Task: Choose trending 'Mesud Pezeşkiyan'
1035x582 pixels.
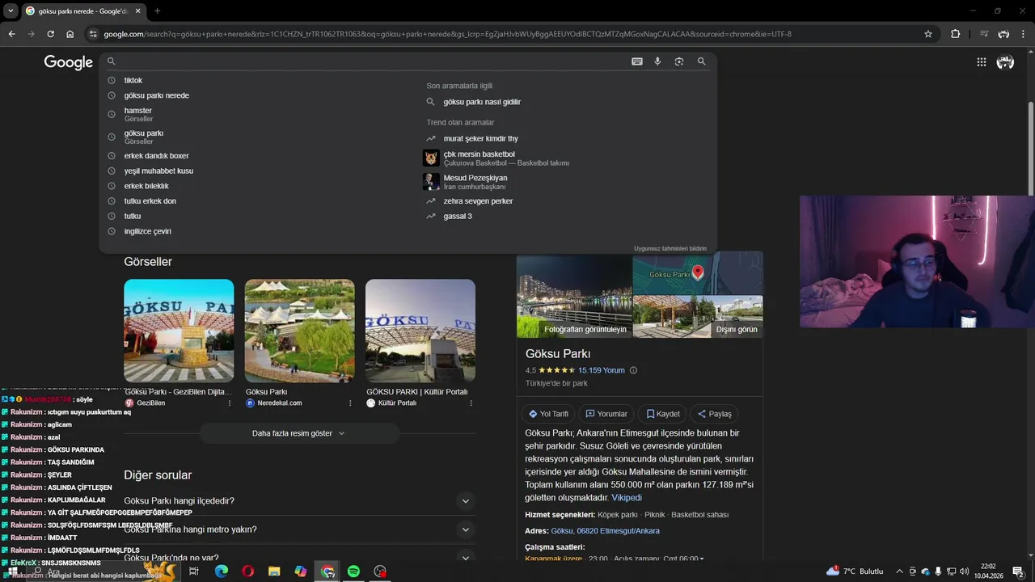Action: [475, 182]
